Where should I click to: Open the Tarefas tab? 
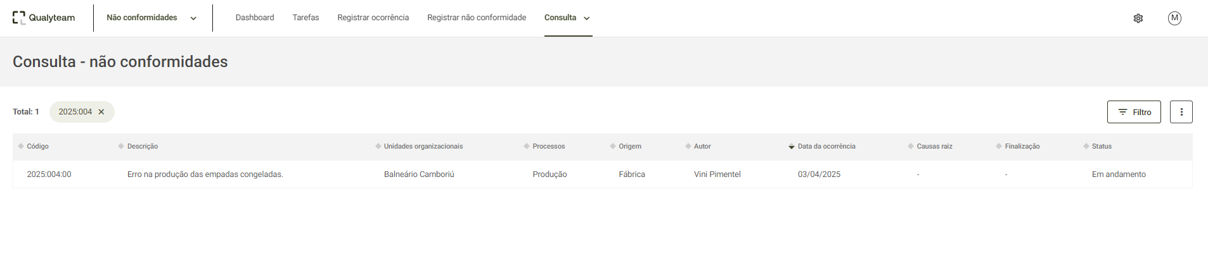[x=305, y=18]
